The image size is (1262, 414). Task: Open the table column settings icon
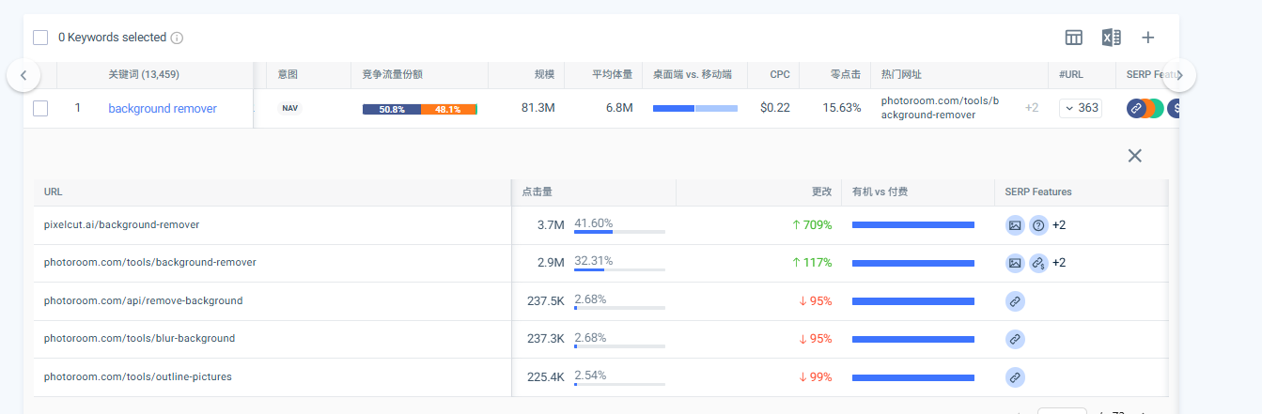coord(1074,38)
